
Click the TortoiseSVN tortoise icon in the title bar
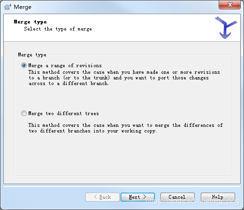pyautogui.click(x=8, y=7)
